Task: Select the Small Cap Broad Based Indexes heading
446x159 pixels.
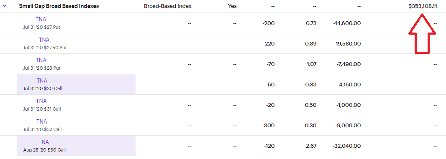Action: [x=59, y=6]
